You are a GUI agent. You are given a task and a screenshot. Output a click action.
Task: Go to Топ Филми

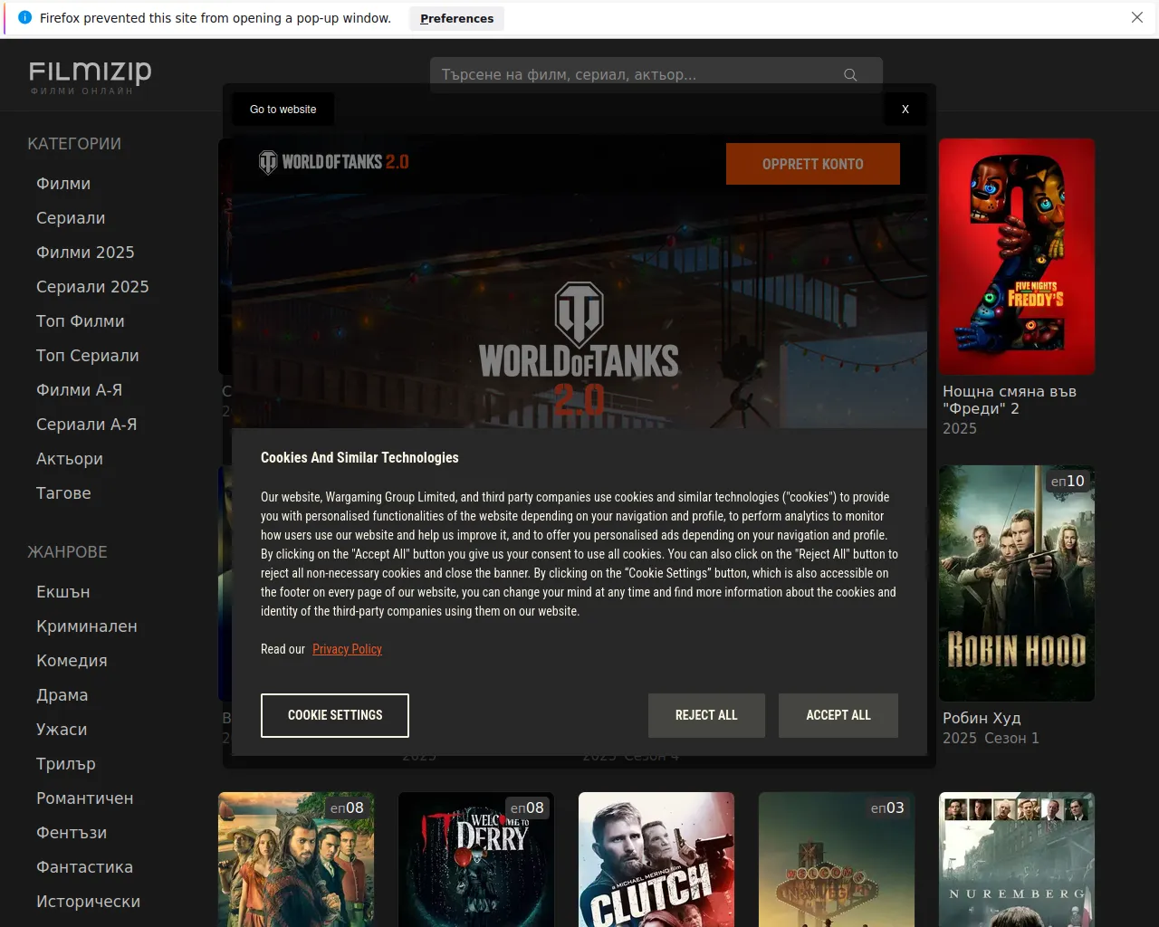tap(81, 321)
